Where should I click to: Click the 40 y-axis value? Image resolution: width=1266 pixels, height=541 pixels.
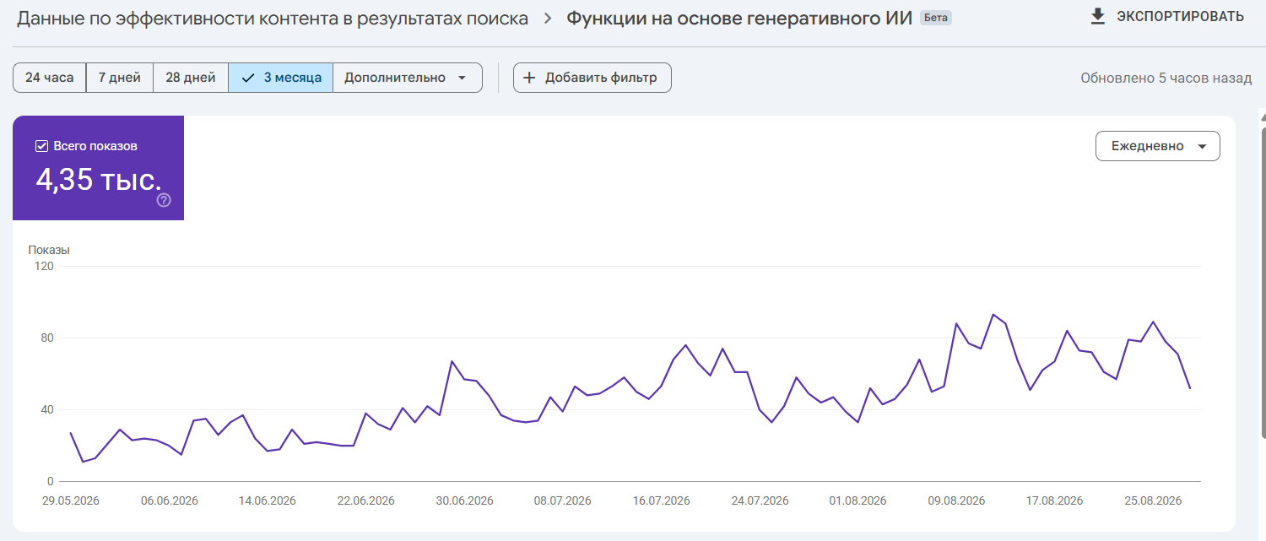point(47,409)
